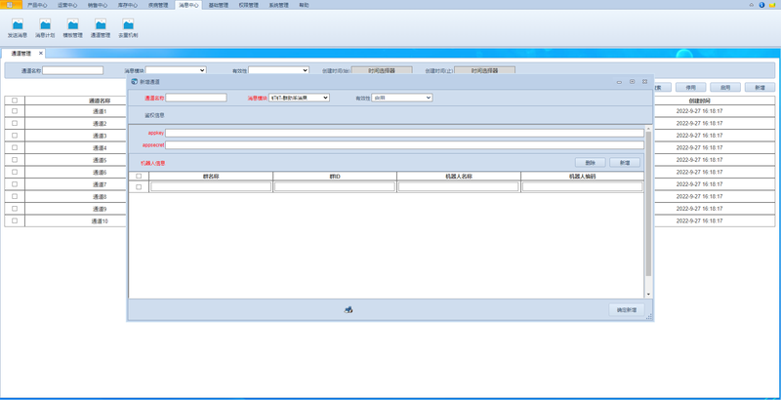
Task: Click the 通道4 row name
Action: (100, 147)
